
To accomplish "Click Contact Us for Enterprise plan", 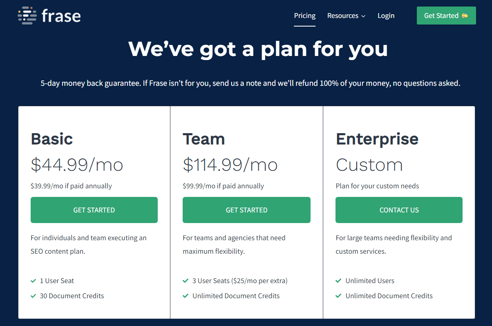I will (399, 210).
